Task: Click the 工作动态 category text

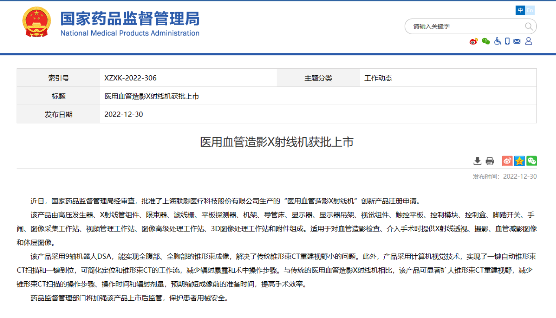Action: [378, 78]
